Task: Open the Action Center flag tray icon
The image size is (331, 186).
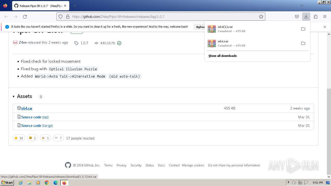Action: [x=306, y=183]
